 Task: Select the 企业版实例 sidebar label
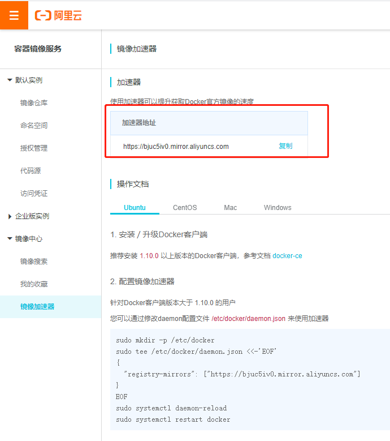coord(32,216)
